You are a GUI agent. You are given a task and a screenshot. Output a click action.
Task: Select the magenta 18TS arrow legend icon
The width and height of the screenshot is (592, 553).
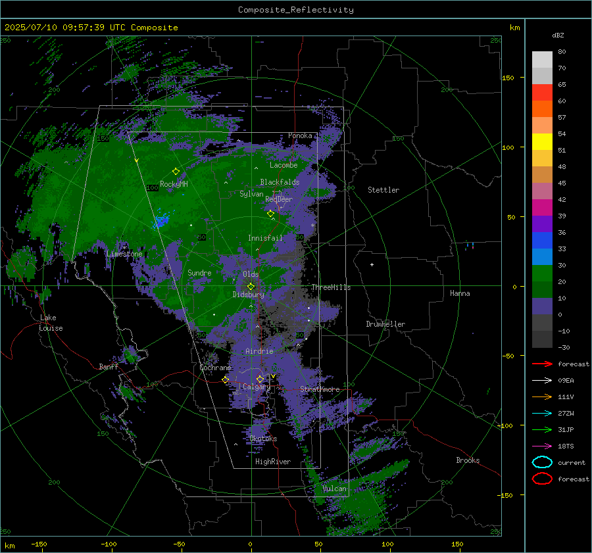point(542,446)
